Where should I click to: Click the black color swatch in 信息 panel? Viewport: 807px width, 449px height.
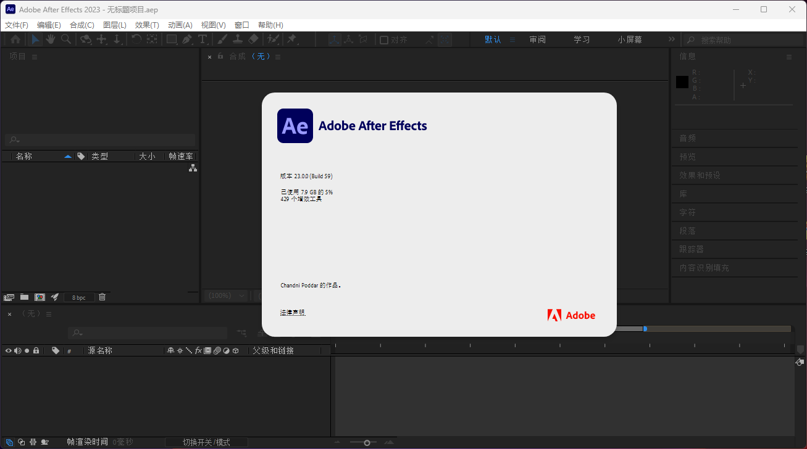click(682, 82)
